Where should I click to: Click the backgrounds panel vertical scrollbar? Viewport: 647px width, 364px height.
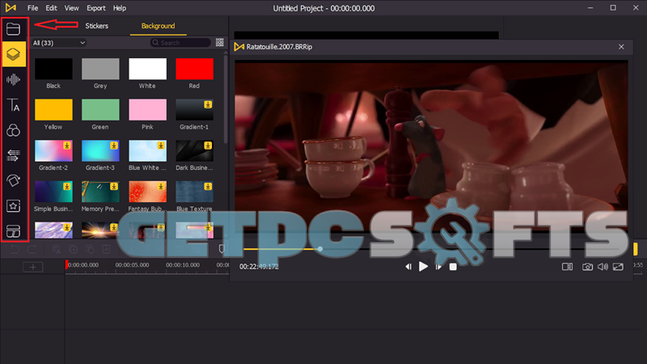coord(226,99)
